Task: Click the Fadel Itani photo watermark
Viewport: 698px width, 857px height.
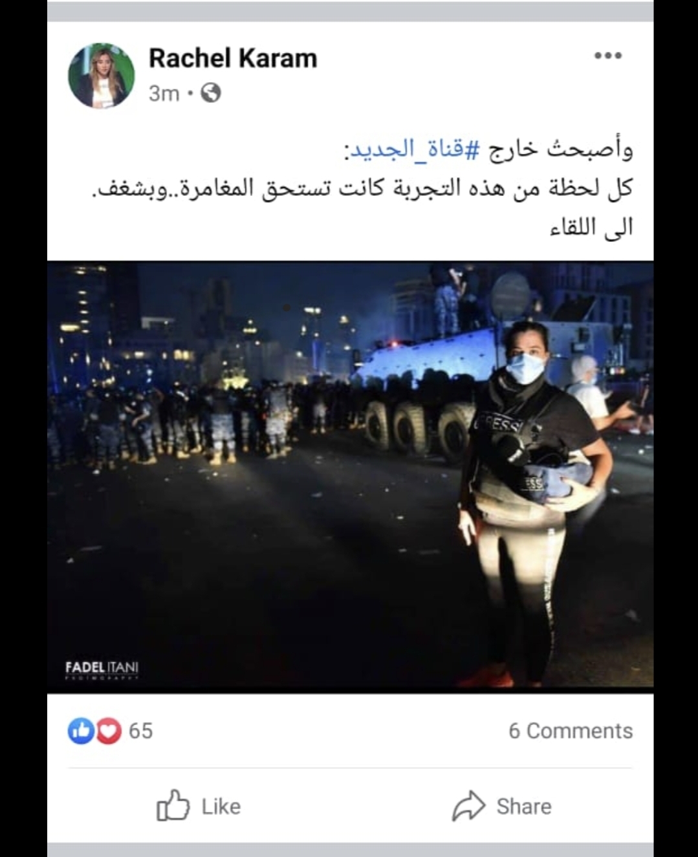Action: click(102, 669)
